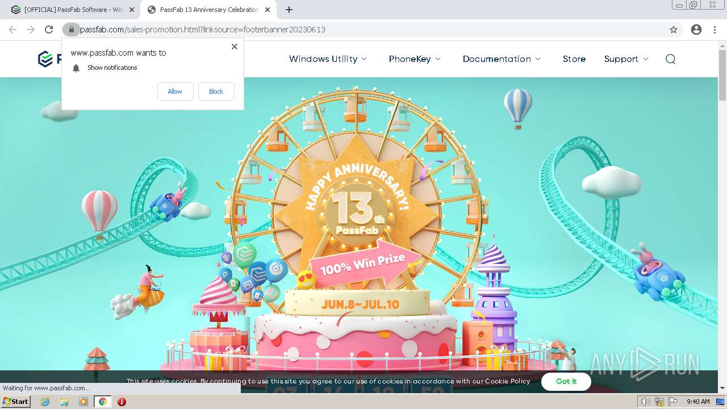
Task: Expand the Documentation menu
Action: pos(502,59)
